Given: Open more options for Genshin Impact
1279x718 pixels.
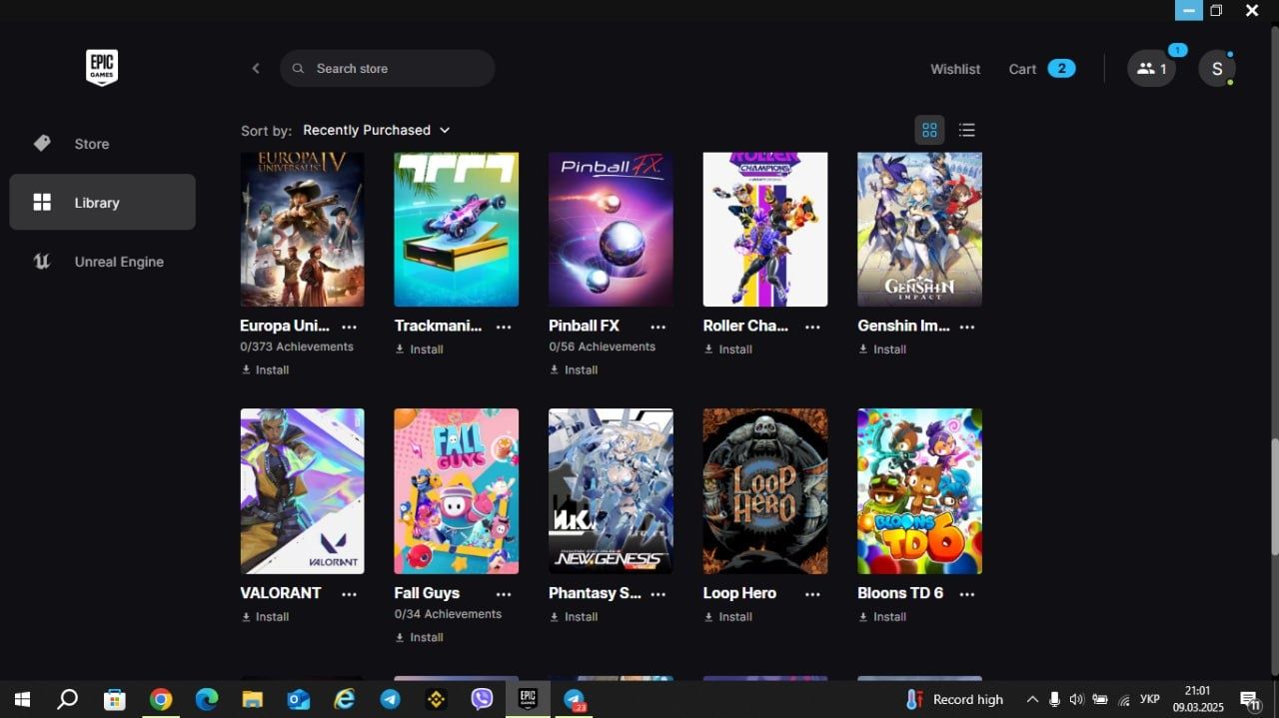Looking at the screenshot, I should pos(966,327).
